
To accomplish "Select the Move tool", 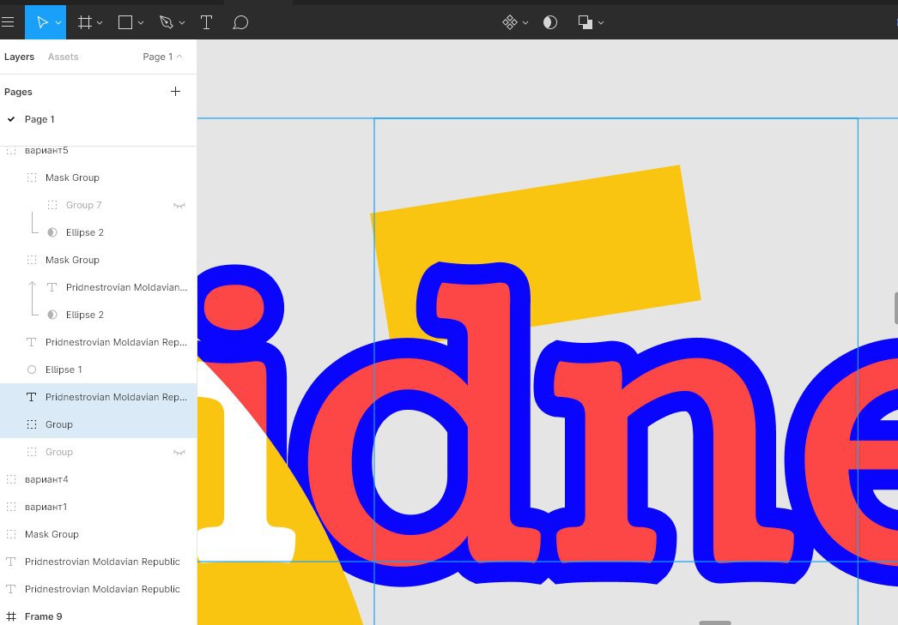I will click(x=42, y=22).
